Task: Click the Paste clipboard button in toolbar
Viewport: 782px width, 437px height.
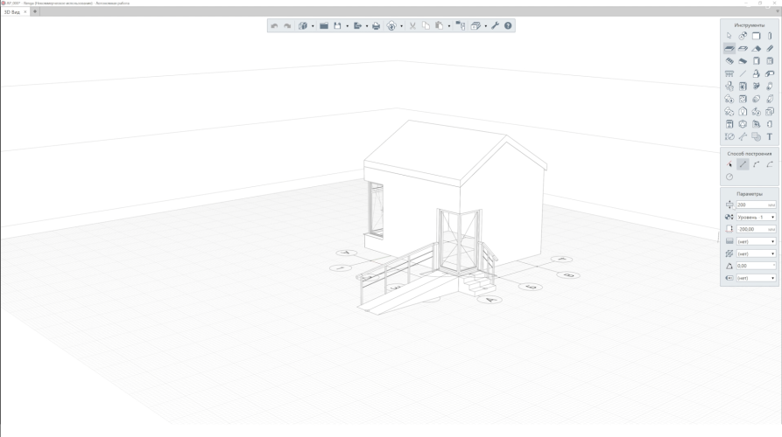Action: click(x=439, y=26)
